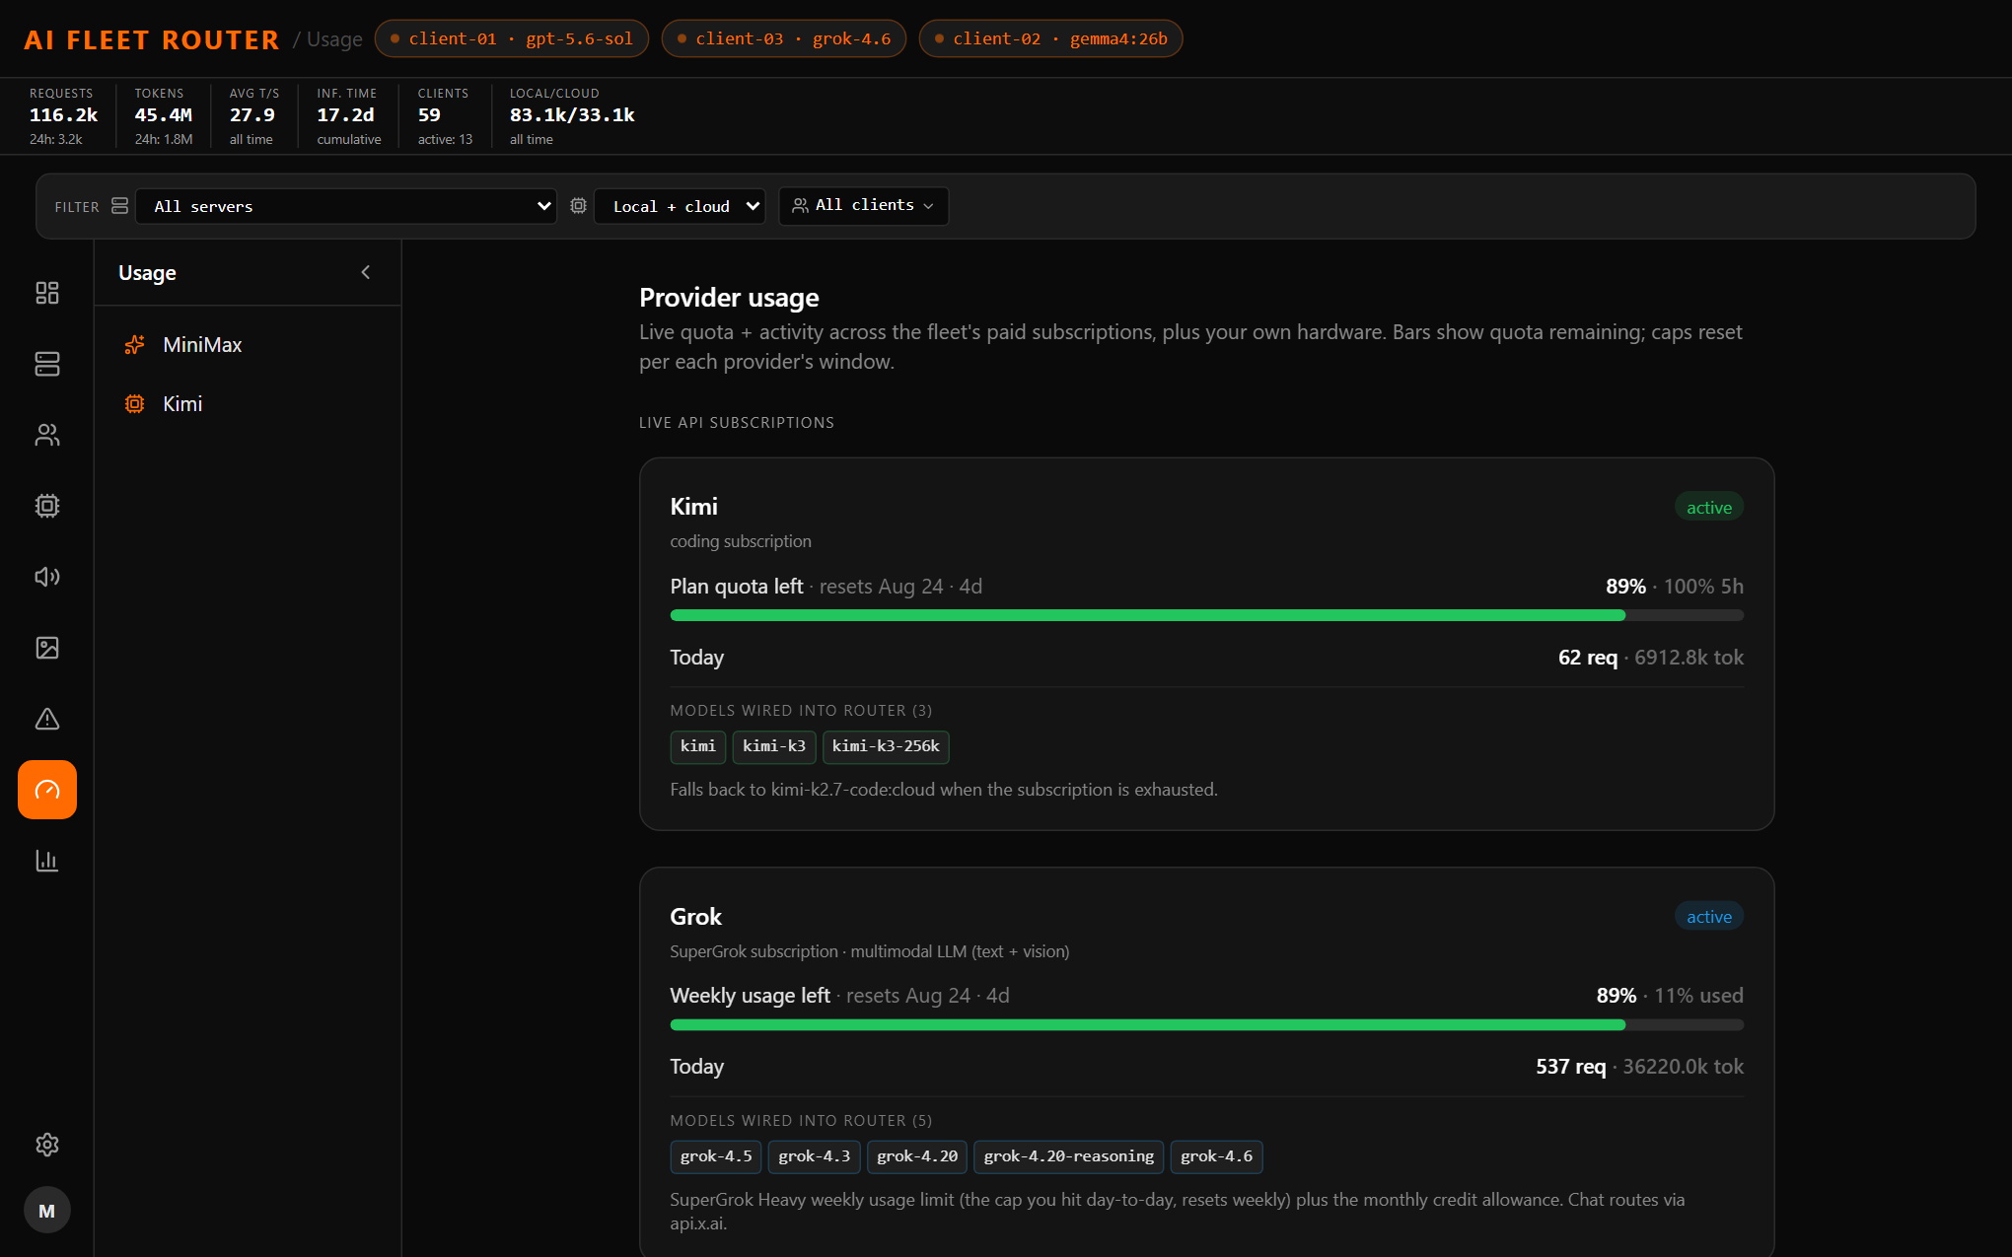Click the Kimi card title
The image size is (2012, 1257).
(x=694, y=507)
